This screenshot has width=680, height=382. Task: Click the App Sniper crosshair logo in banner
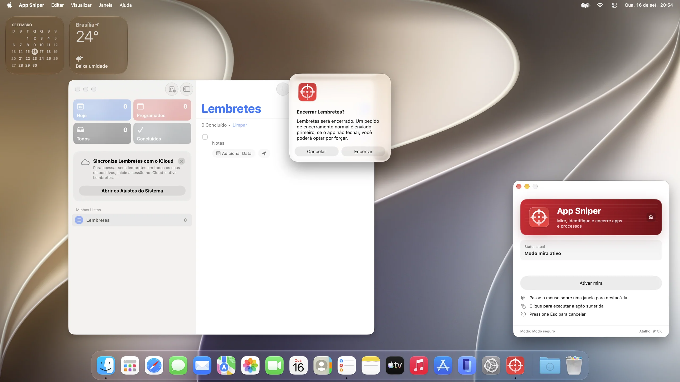point(539,217)
